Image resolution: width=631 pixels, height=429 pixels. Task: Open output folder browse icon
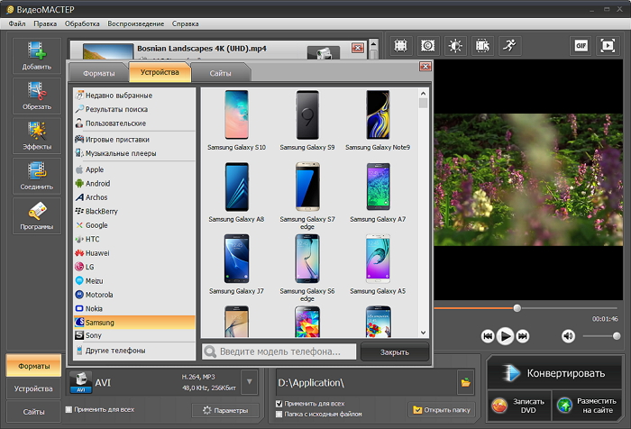click(466, 382)
